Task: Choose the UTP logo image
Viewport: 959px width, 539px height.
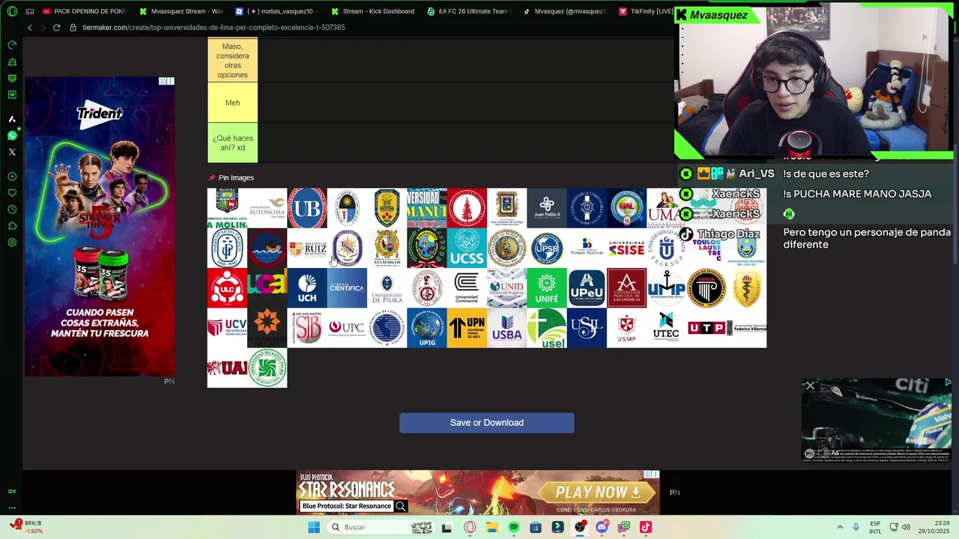Action: 707,328
